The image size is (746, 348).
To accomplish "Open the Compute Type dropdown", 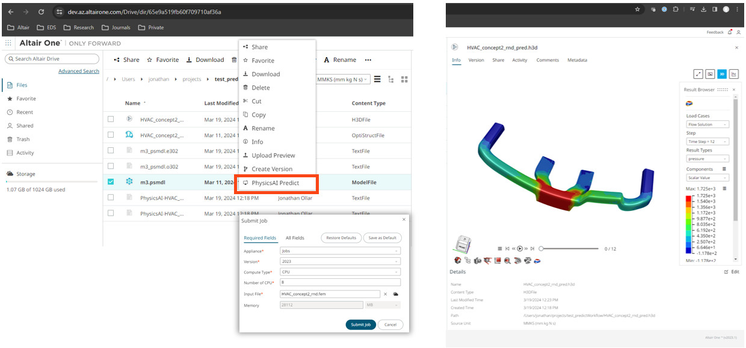I will click(x=340, y=272).
